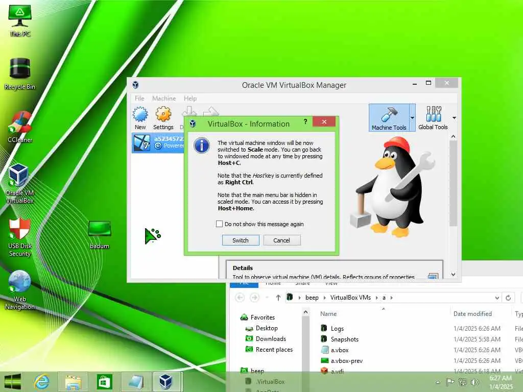
Task: Sort by Name column header
Action: (328, 314)
